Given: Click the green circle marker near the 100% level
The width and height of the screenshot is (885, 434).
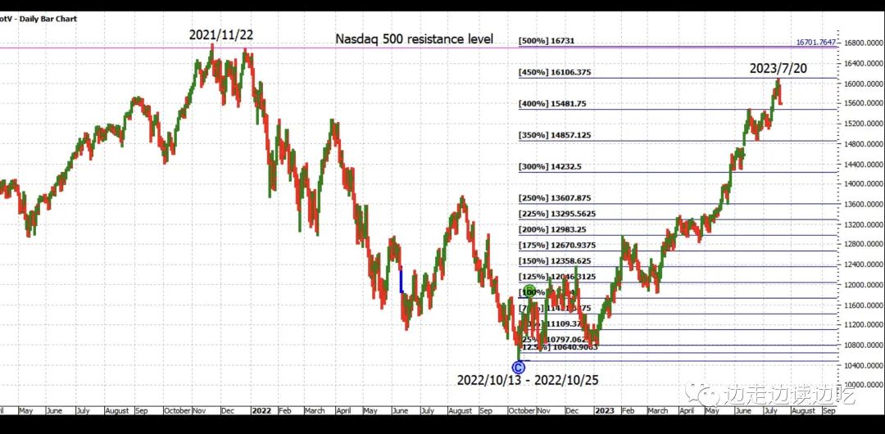Looking at the screenshot, I should 529,292.
